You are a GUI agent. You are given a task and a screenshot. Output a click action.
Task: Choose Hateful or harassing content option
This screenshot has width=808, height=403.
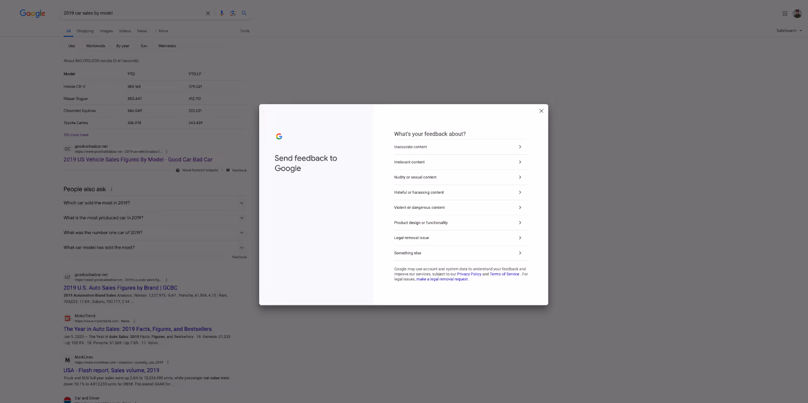tap(460, 192)
